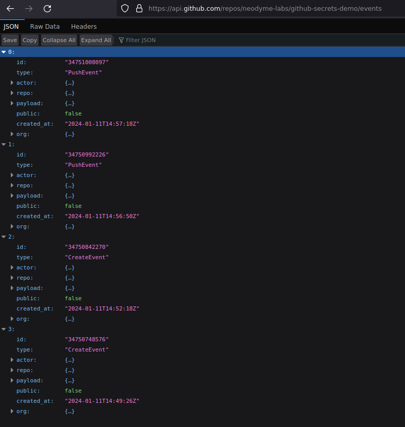
Task: Click the tracking protection shield icon
Action: coord(124,8)
